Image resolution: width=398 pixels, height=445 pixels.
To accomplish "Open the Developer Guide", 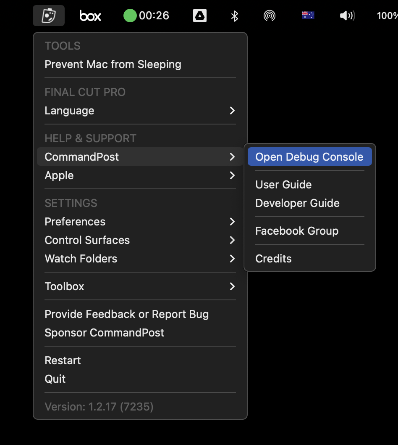I will [x=309, y=203].
